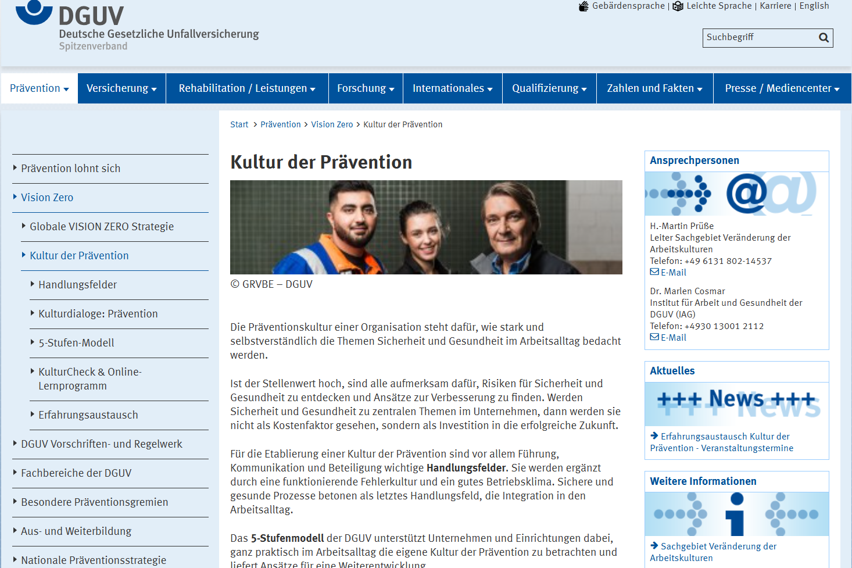
Task: Click envelope icon under H.-Martin Prüße
Action: tap(654, 272)
